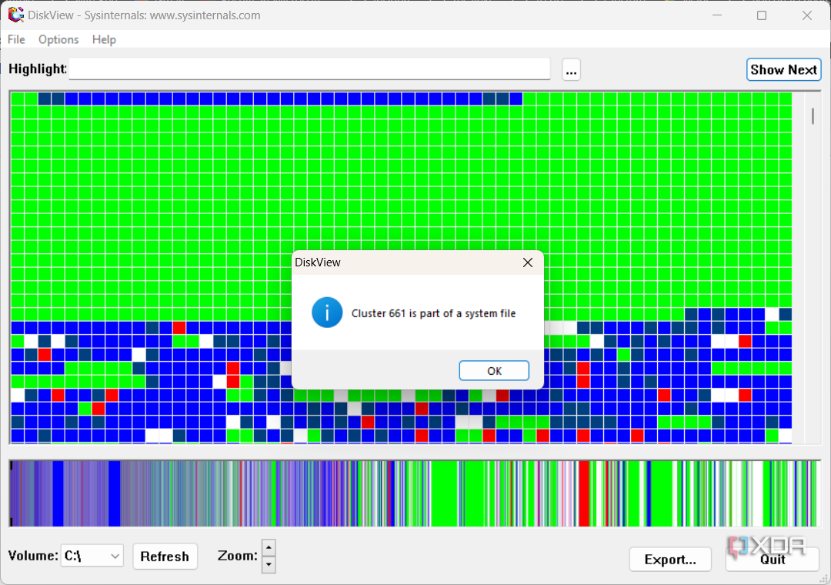Read 'Cluster 661 is part of a system file' message

click(433, 313)
